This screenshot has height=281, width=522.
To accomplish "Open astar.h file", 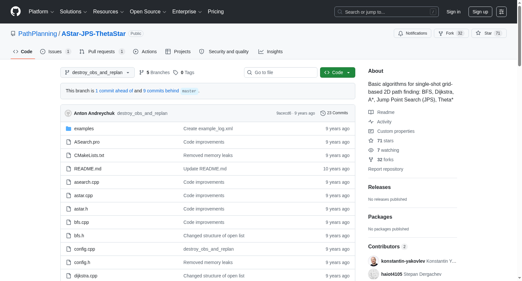I will pos(81,209).
